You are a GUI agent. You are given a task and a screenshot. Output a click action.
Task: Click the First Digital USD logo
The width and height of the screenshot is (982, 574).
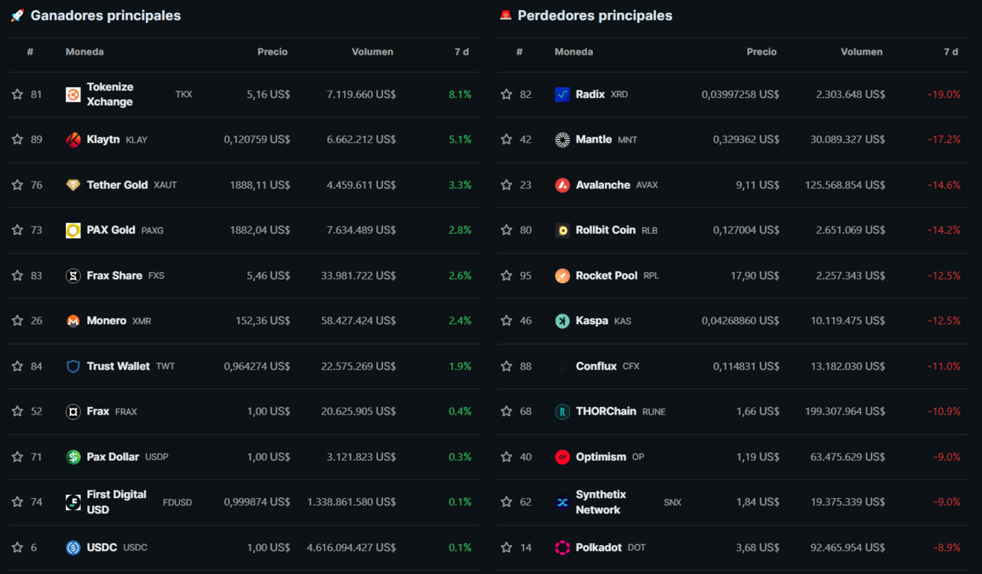73,502
